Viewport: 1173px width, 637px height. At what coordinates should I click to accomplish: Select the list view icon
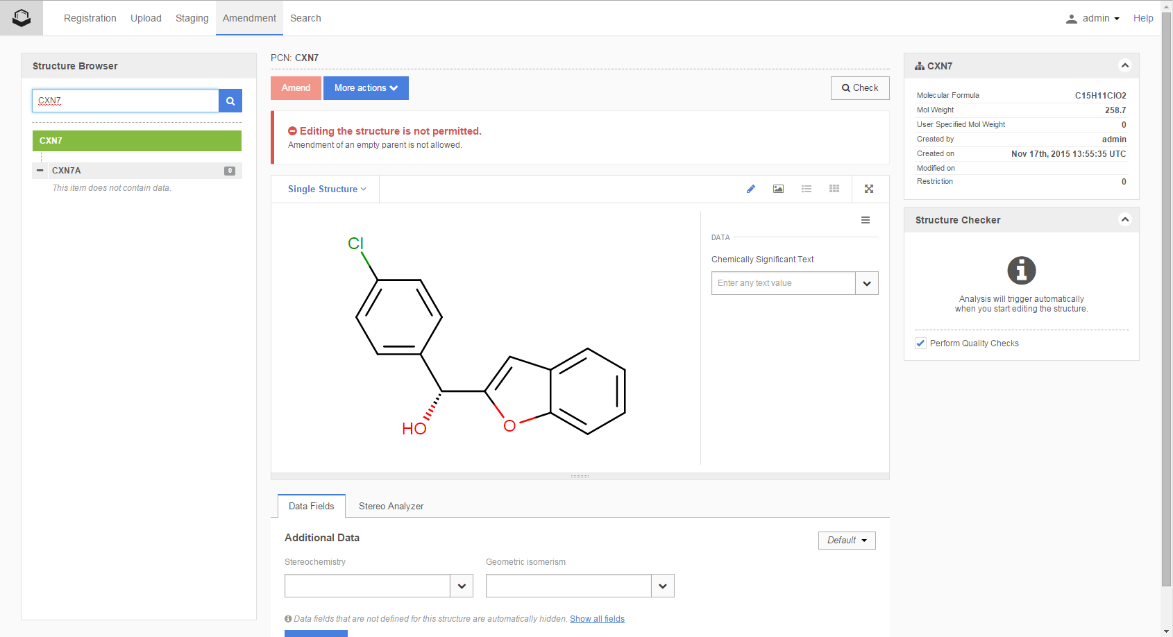(806, 189)
